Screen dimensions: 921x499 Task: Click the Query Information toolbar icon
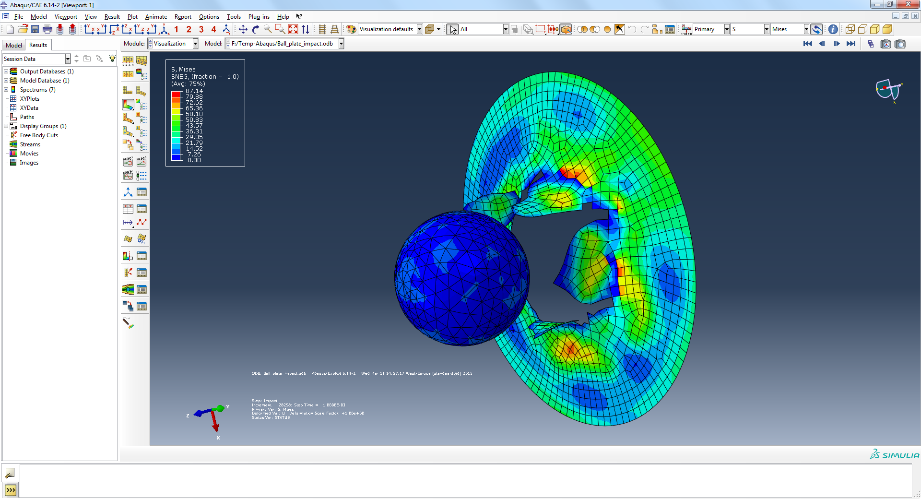833,29
